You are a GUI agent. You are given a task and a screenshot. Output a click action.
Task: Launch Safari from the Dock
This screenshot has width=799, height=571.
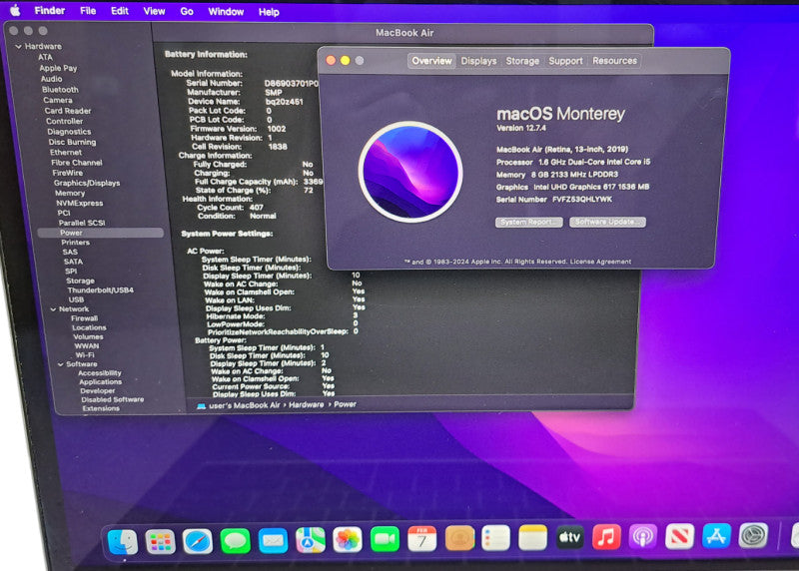click(197, 541)
